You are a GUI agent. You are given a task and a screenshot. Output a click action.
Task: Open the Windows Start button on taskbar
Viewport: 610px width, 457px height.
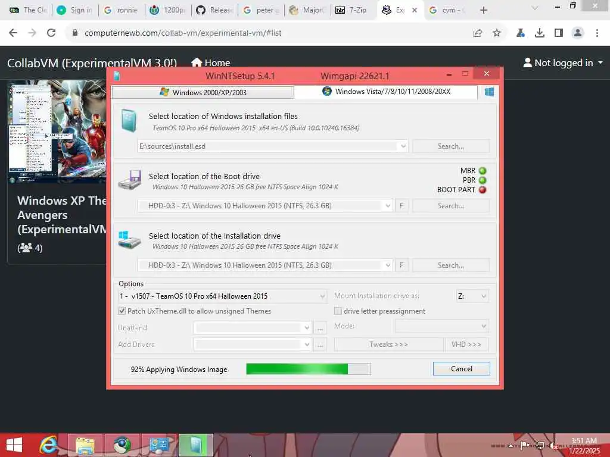click(x=14, y=445)
